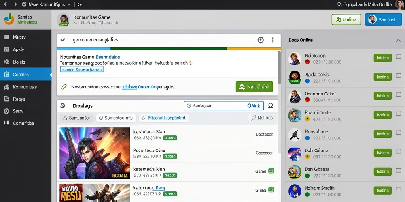Click the Komunitas Game profile avatar
This screenshot has width=405, height=202.
pyautogui.click(x=63, y=20)
